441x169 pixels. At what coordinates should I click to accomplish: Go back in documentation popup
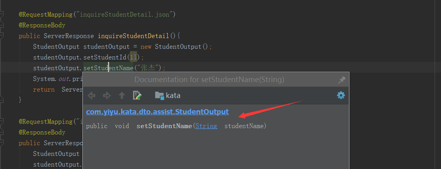pos(92,96)
